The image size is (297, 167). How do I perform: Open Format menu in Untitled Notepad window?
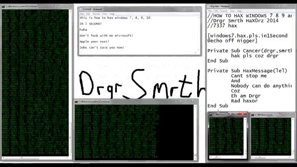[96, 14]
